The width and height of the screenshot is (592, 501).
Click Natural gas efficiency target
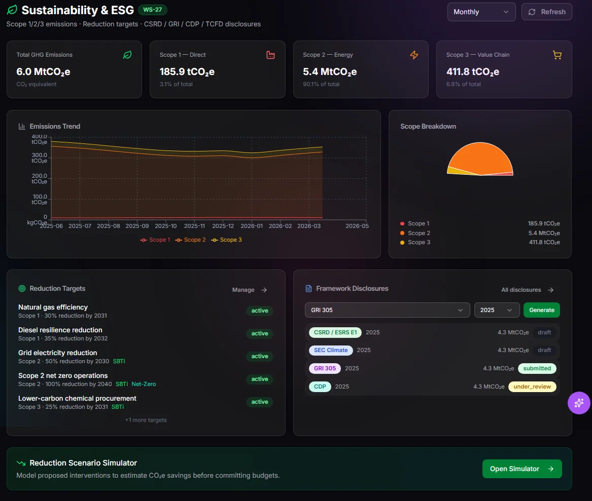tap(53, 307)
